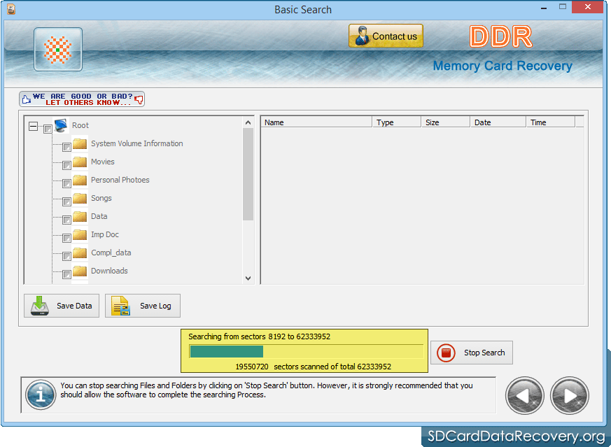Image resolution: width=611 pixels, height=447 pixels.
Task: Click 'Searching from sectors 8192 to 62333952' text
Action: click(x=259, y=336)
